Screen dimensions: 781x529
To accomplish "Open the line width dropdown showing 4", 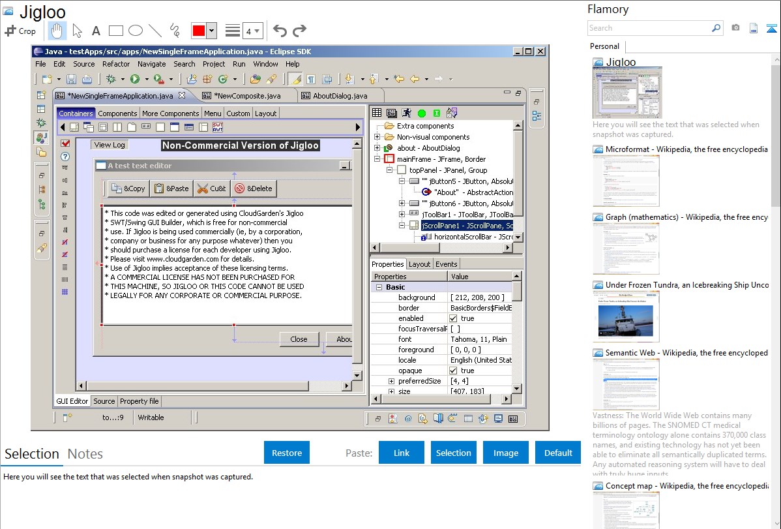I will [253, 31].
